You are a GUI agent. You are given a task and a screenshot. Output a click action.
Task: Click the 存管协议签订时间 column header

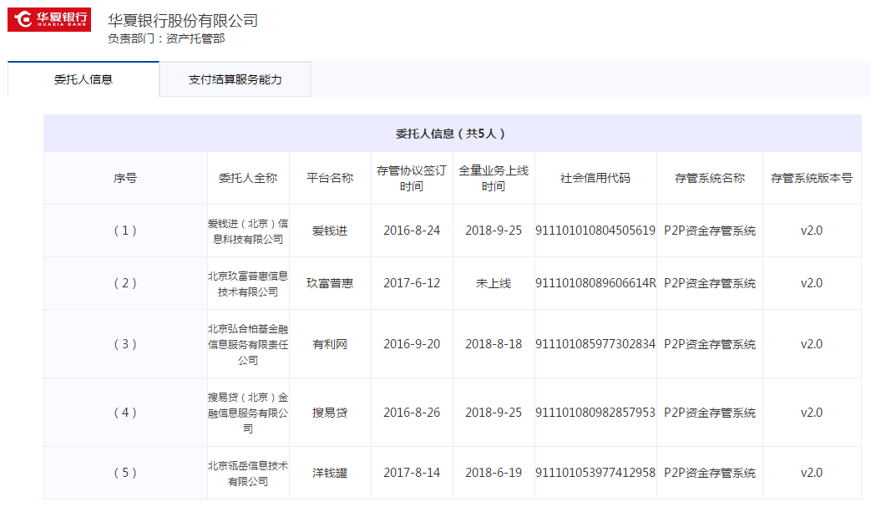[412, 178]
